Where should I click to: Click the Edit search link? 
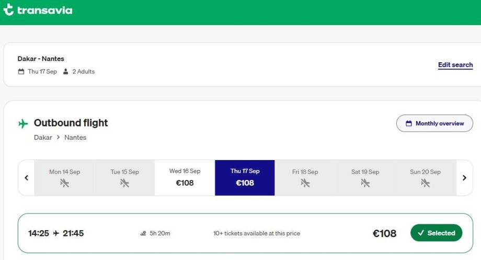[x=455, y=65]
